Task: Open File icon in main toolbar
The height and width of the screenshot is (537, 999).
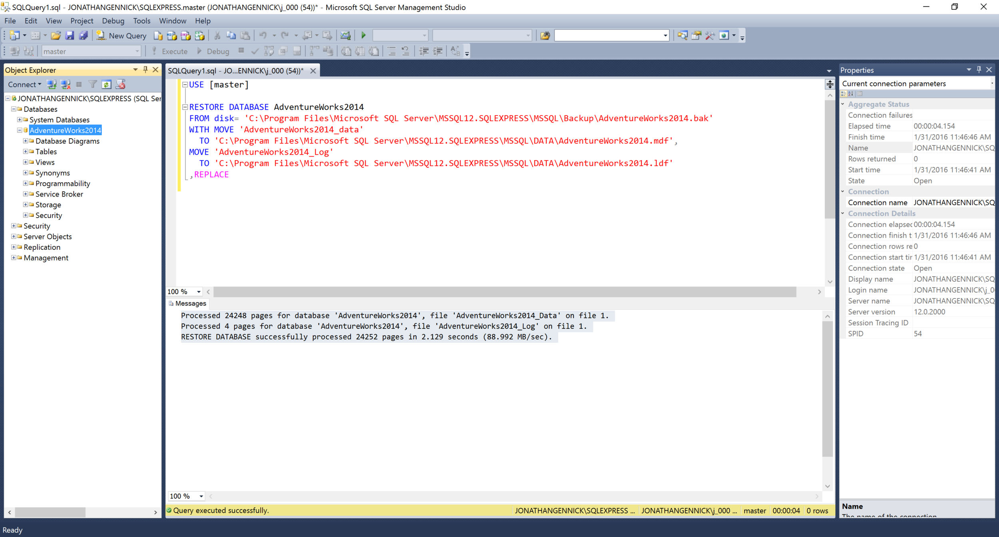Action: 56,36
